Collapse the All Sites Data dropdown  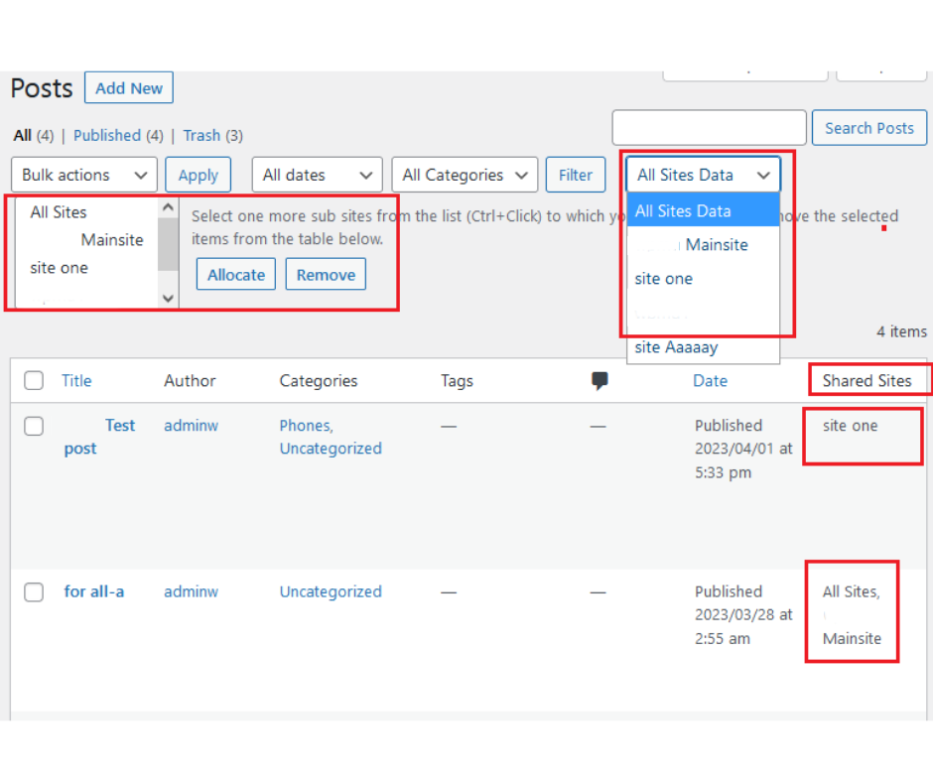tap(703, 175)
